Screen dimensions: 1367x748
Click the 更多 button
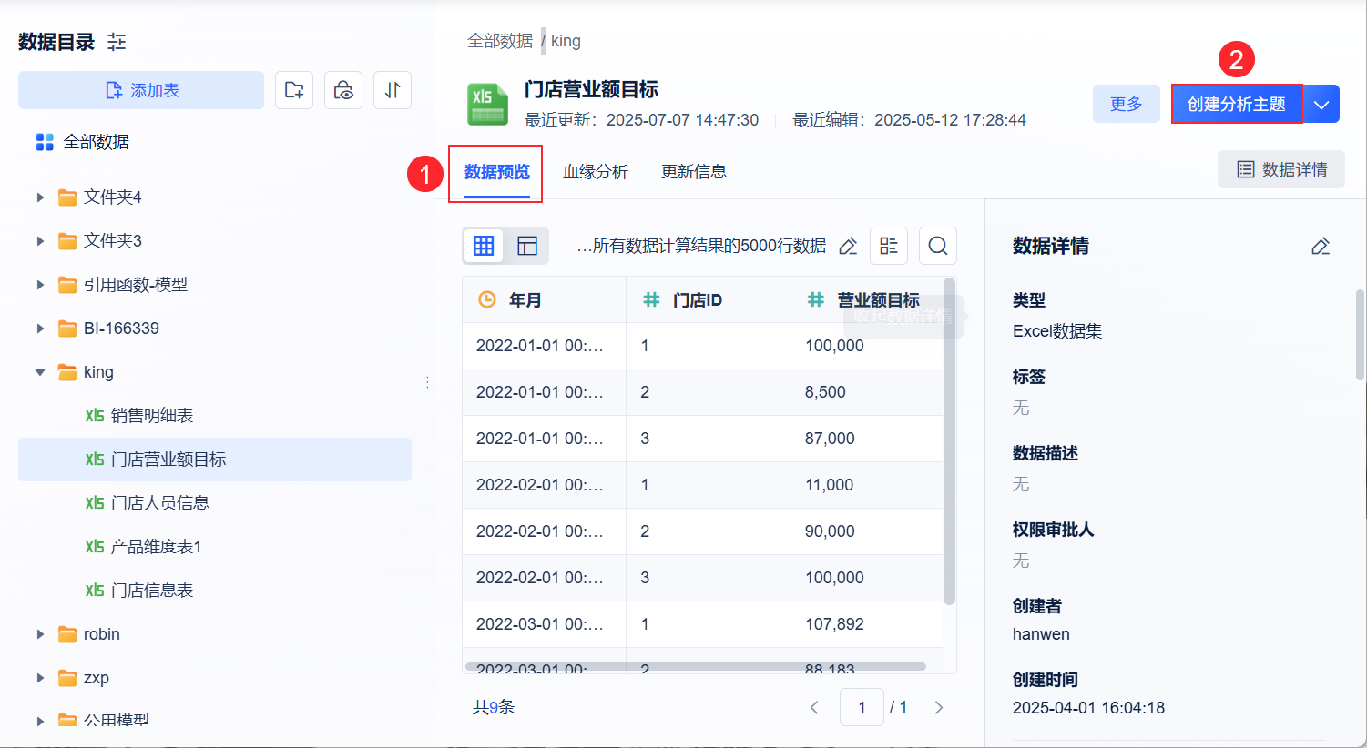(1127, 104)
